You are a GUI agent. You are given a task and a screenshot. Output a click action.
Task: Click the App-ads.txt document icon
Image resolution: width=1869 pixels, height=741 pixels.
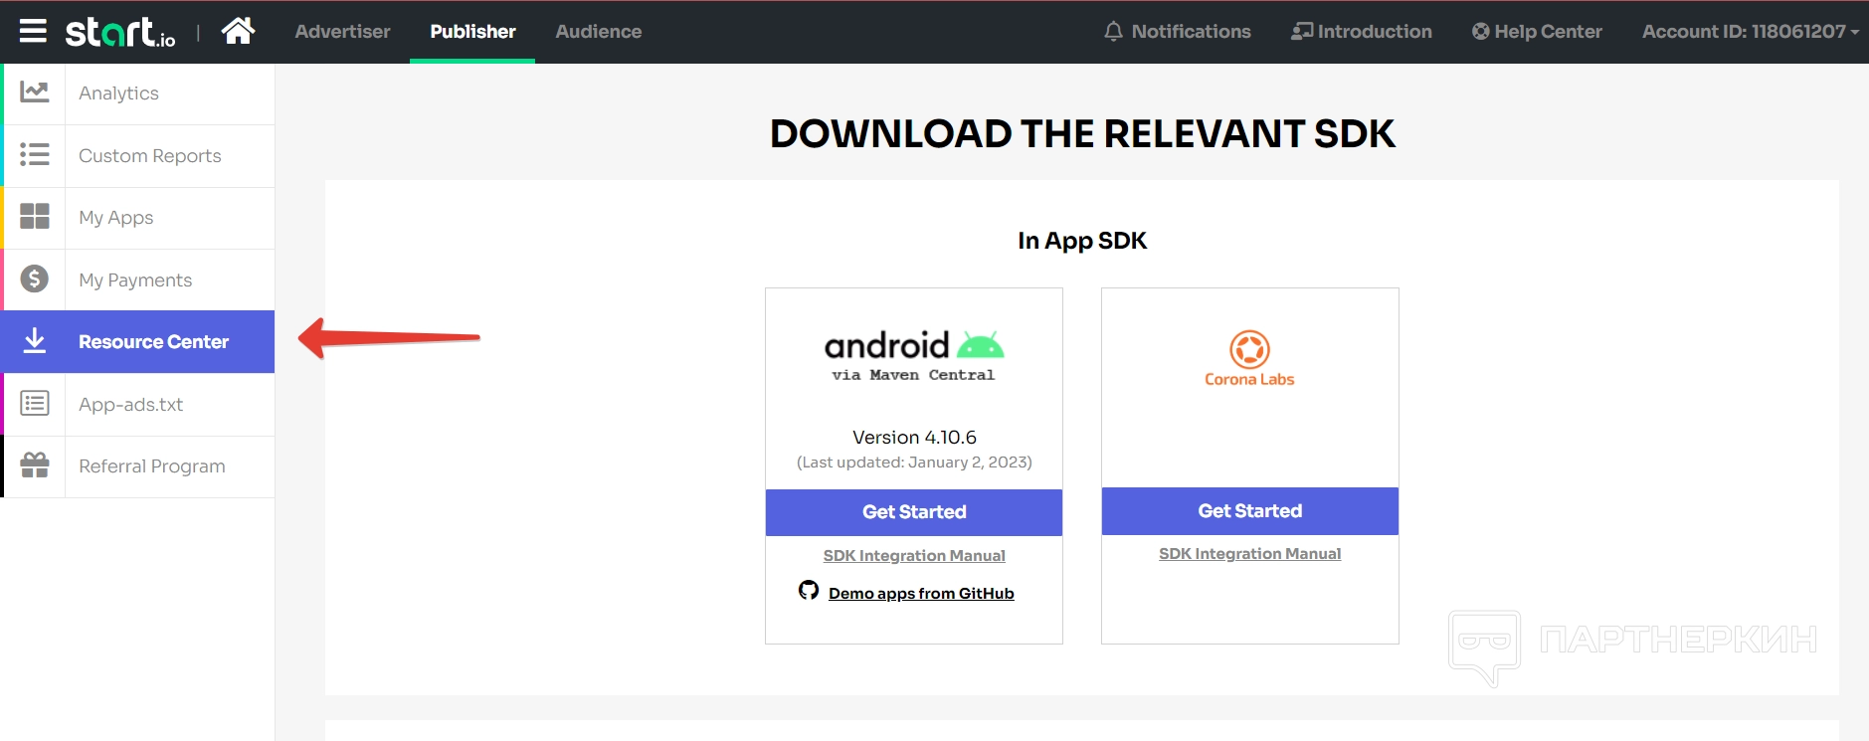[x=35, y=404]
